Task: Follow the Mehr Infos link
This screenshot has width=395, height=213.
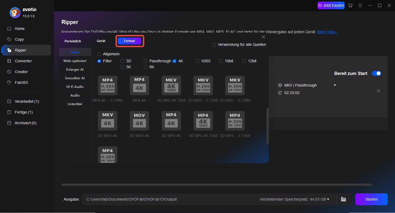Action: [x=328, y=32]
